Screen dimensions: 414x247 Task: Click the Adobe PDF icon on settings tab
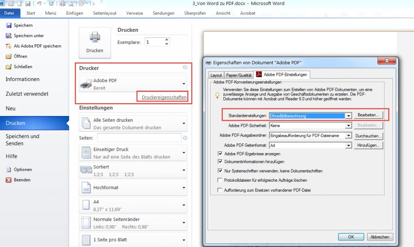click(259, 75)
